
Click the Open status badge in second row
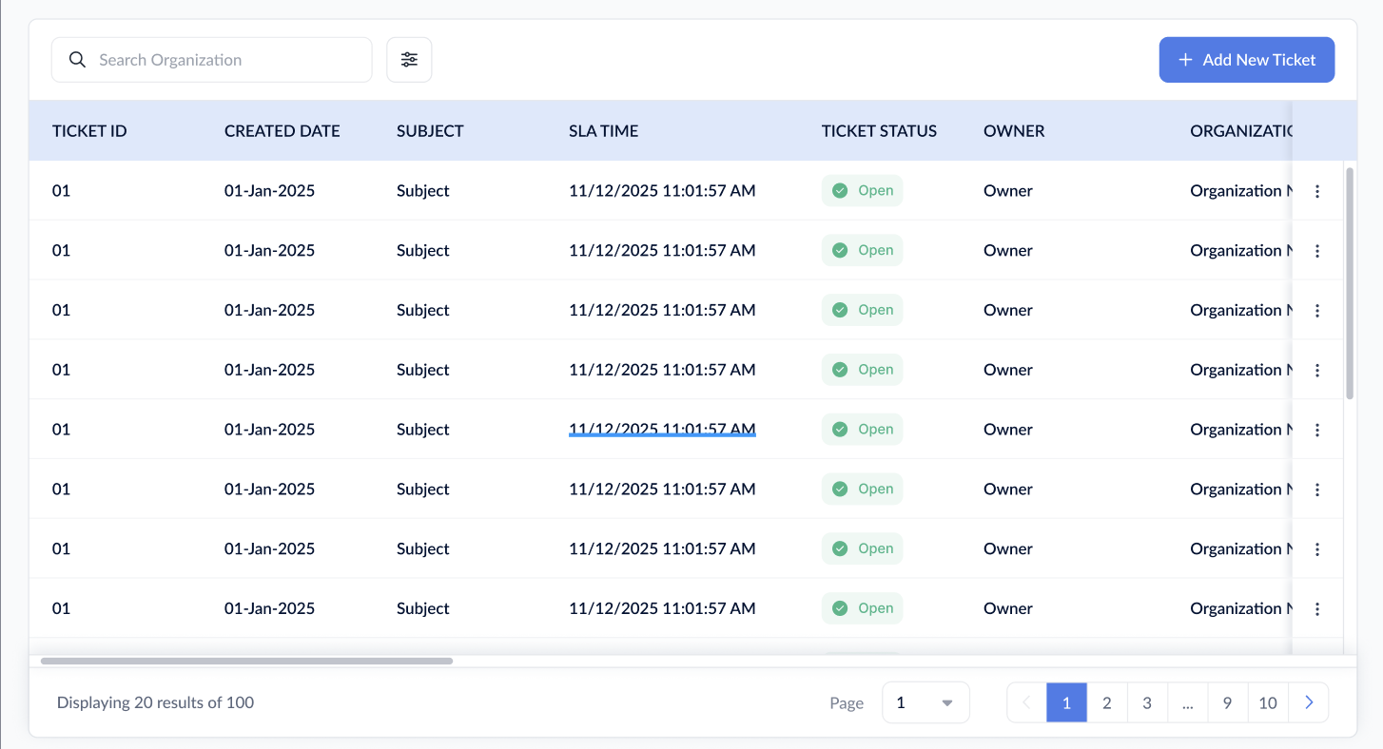862,251
